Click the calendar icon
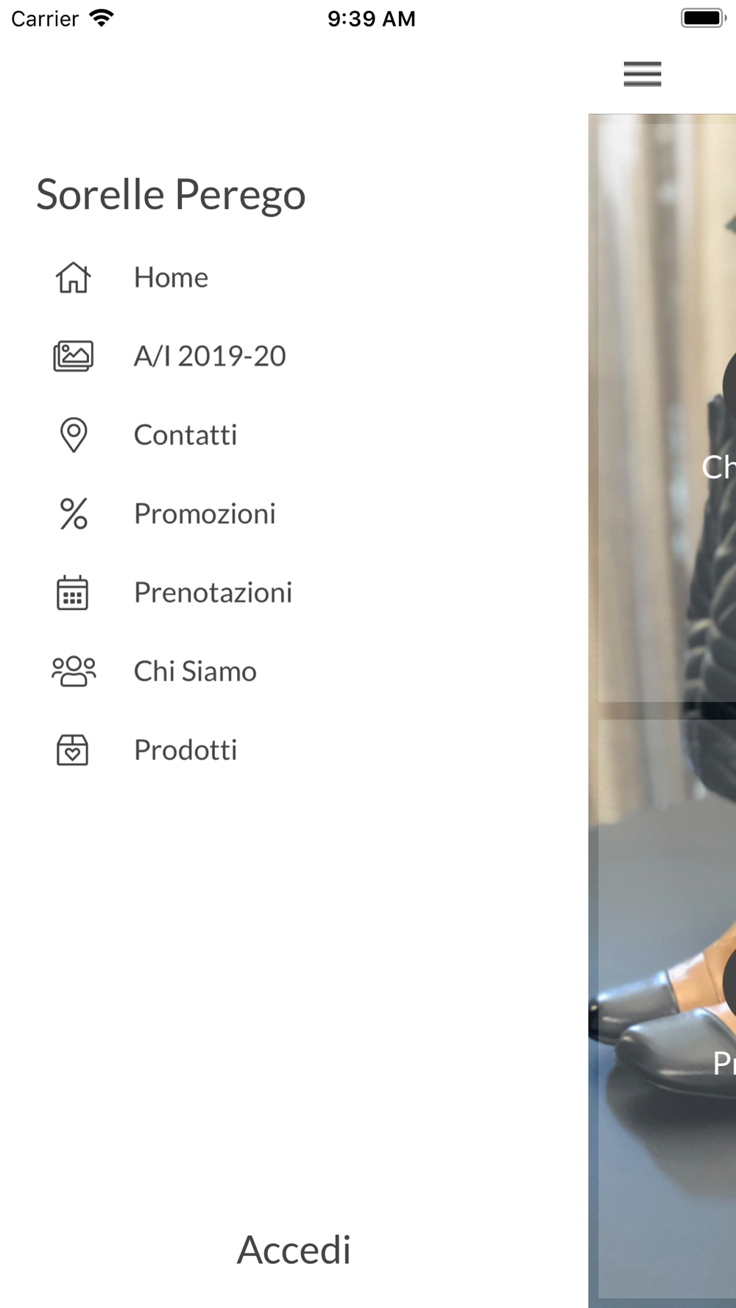 click(73, 592)
